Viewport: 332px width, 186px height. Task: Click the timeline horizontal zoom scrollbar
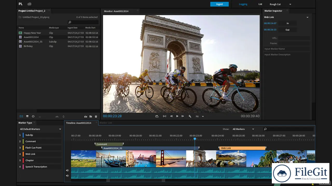tap(134, 181)
